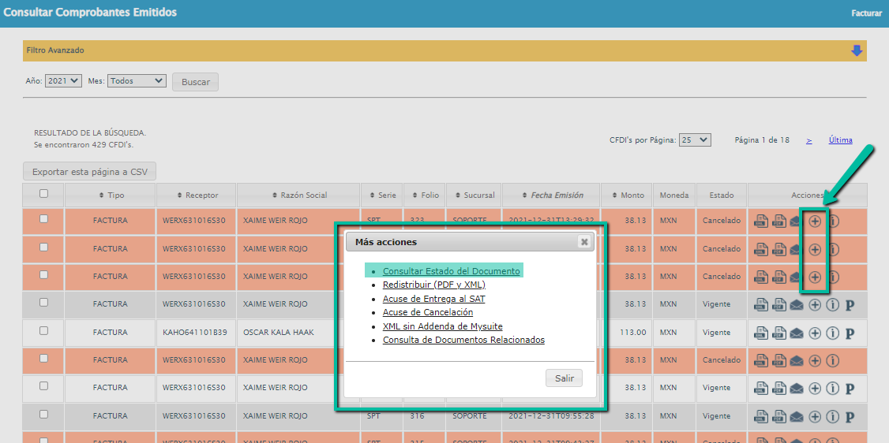The height and width of the screenshot is (443, 889).
Task: Open more actions plus icon in first row
Action: coord(815,221)
